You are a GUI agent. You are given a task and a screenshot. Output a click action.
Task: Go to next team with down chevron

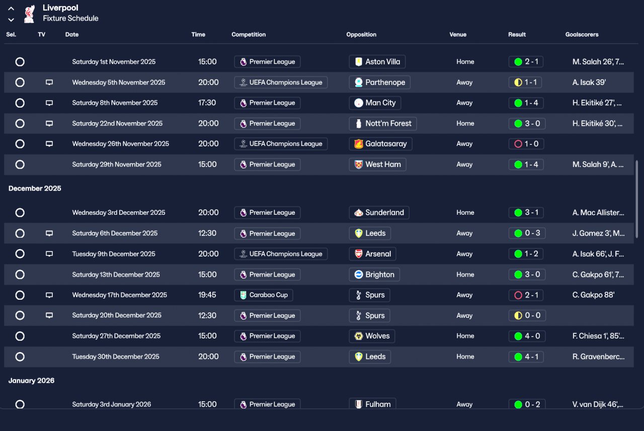pyautogui.click(x=11, y=20)
